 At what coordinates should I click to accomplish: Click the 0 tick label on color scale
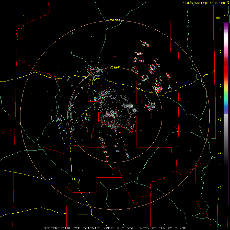point(220,108)
